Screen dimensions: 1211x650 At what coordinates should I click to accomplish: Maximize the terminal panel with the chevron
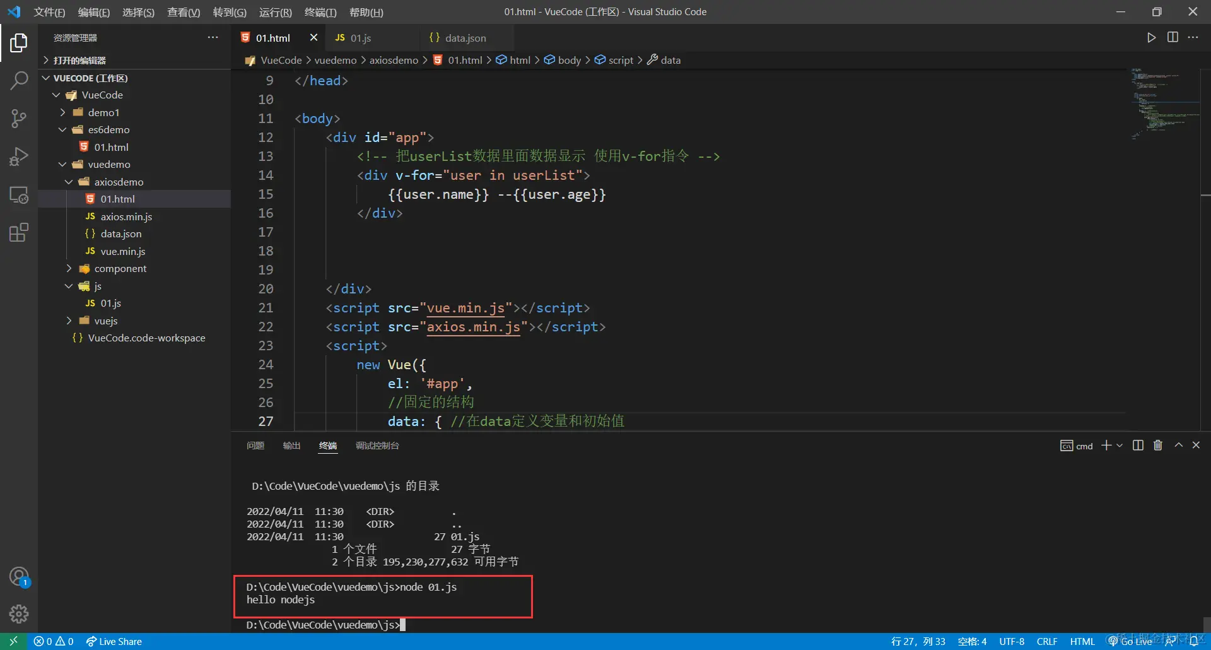point(1178,445)
